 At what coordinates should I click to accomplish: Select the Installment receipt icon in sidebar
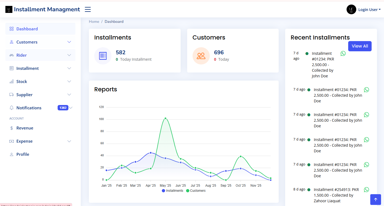pos(11,68)
